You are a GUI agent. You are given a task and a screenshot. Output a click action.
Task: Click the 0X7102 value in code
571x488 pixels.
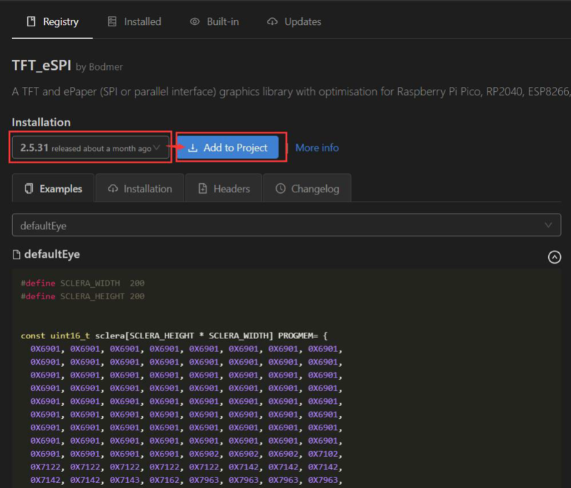pos(323,454)
